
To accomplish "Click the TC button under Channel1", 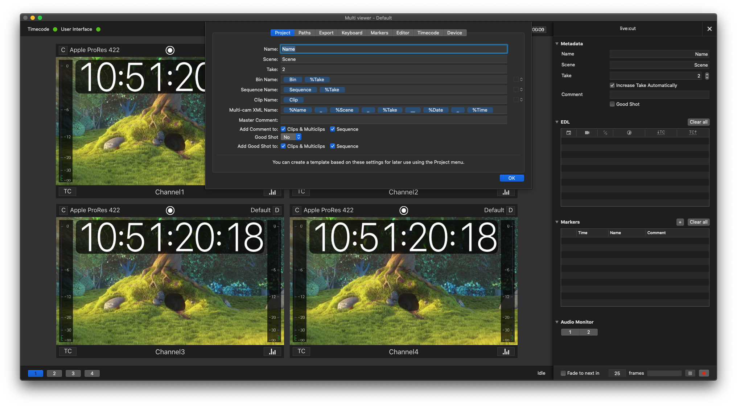I will [67, 191].
